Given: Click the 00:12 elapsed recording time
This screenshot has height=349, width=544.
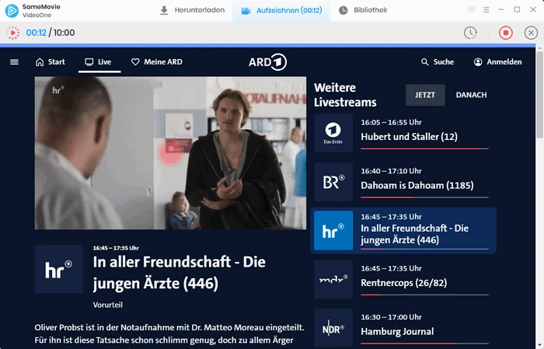Looking at the screenshot, I should point(36,33).
